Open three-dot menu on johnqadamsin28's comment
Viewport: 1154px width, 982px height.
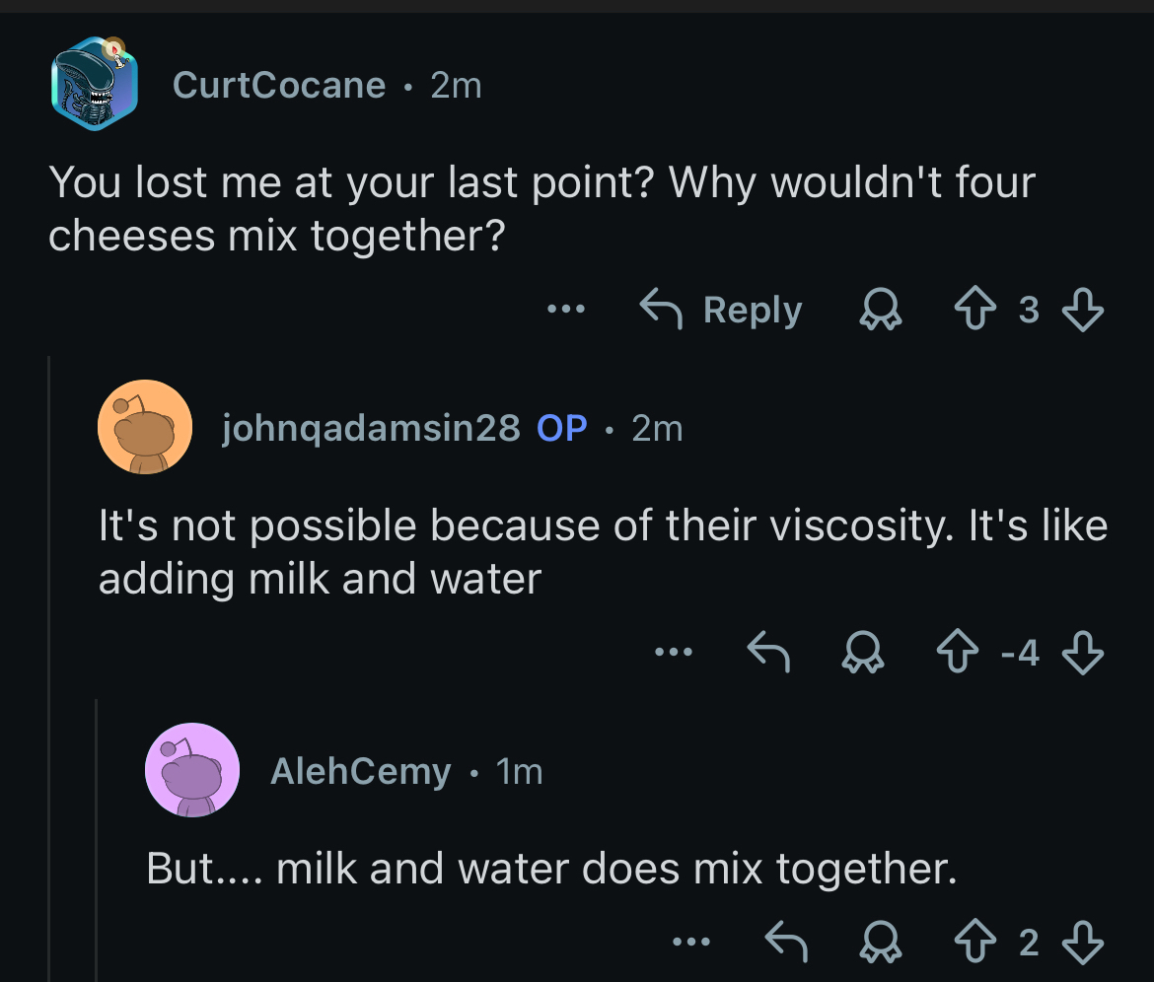coord(675,652)
